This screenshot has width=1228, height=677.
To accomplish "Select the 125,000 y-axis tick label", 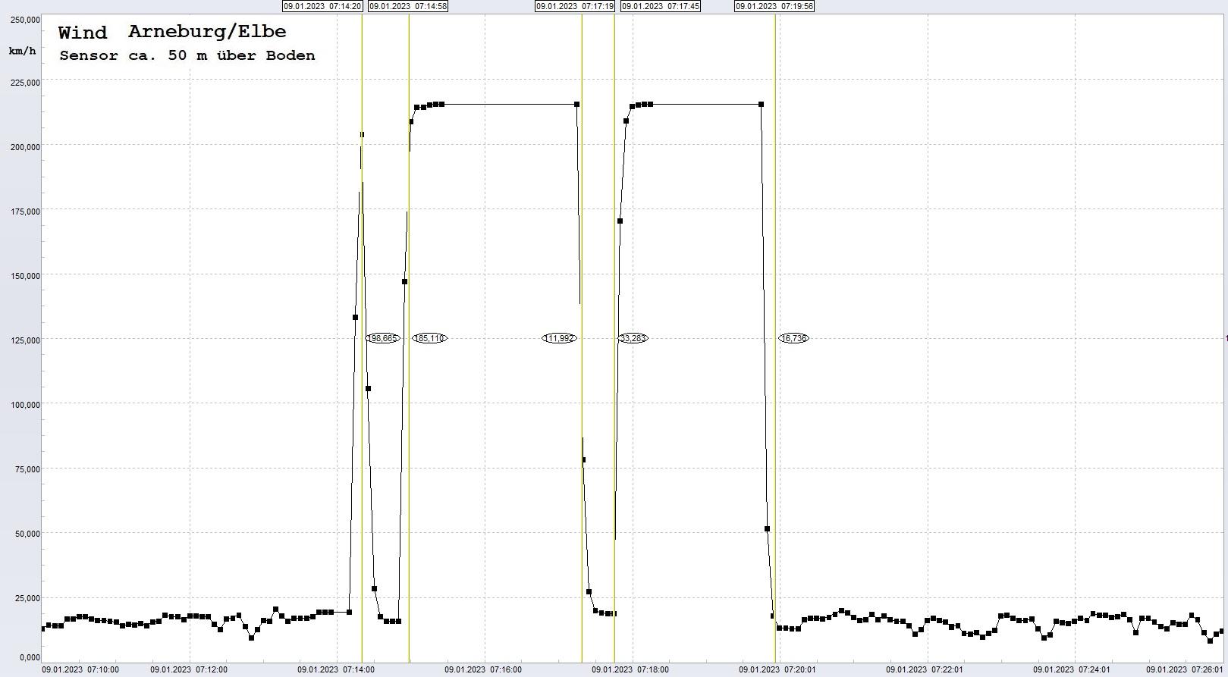I will click(x=25, y=340).
